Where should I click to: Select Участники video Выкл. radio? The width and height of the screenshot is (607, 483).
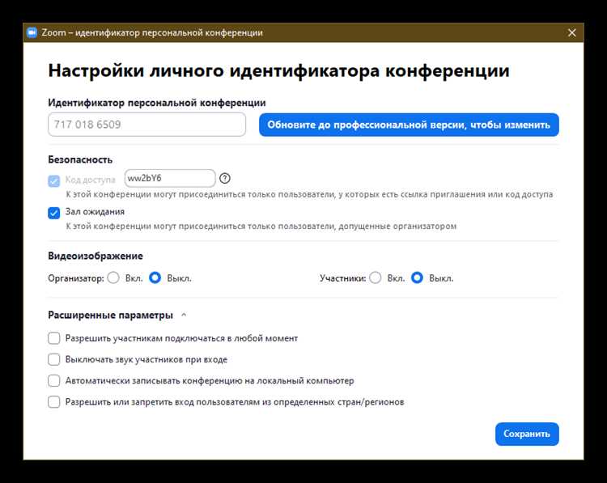pyautogui.click(x=417, y=278)
